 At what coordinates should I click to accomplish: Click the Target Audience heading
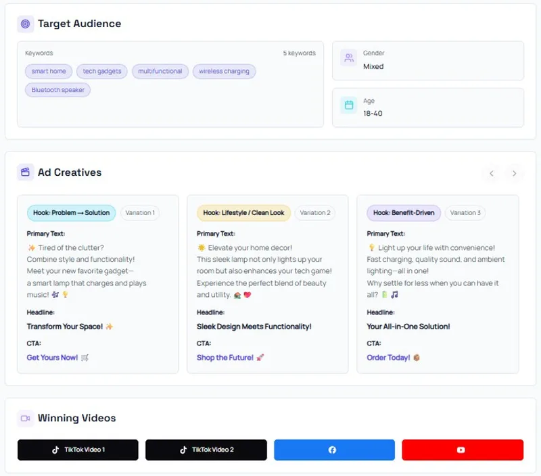tap(79, 24)
